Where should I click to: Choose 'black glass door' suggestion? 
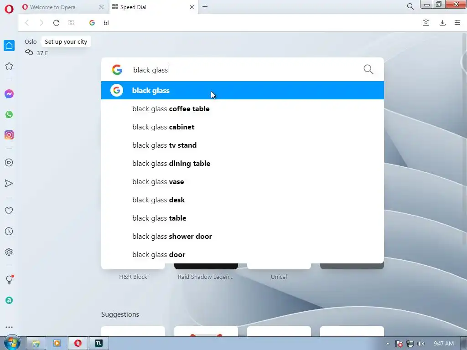click(x=243, y=254)
